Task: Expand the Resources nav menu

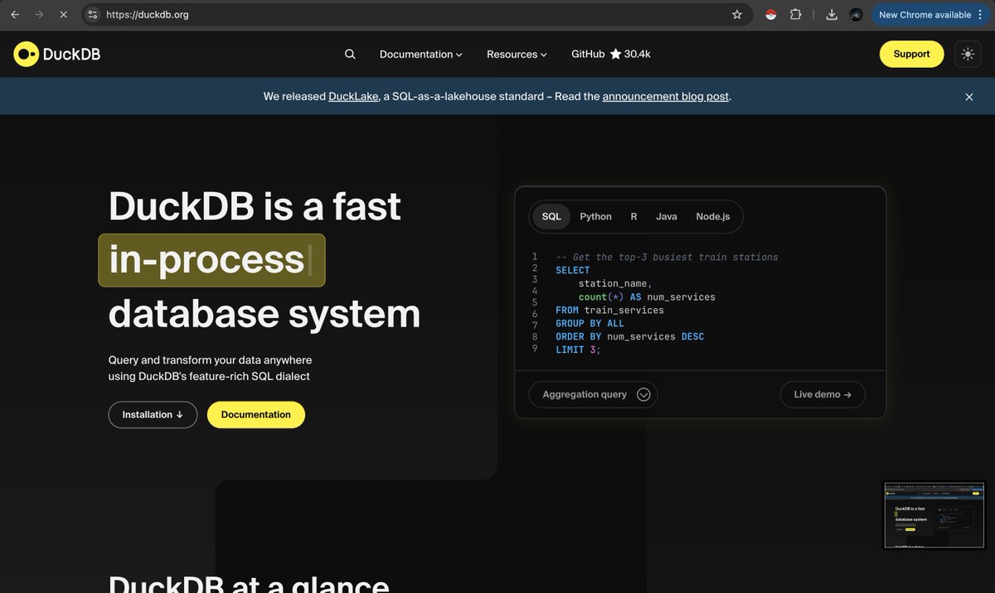Action: pos(517,54)
